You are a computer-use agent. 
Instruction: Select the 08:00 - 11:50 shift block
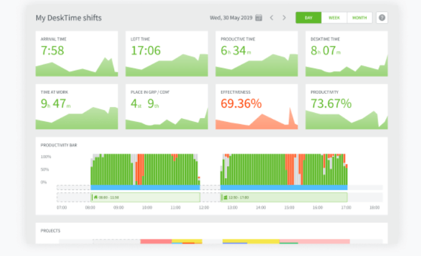pos(145,197)
